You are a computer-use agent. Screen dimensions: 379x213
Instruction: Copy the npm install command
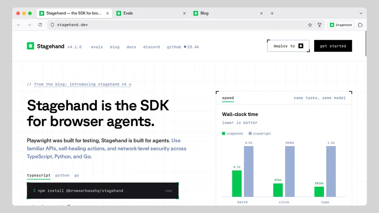point(169,190)
